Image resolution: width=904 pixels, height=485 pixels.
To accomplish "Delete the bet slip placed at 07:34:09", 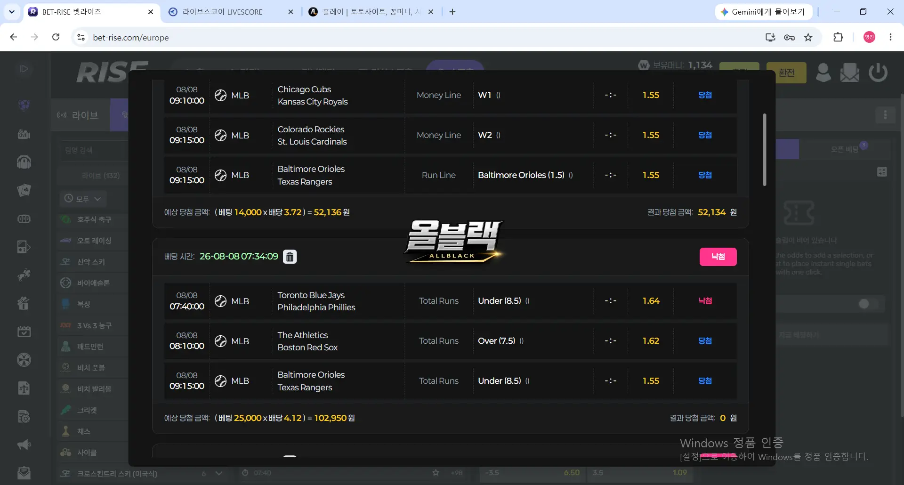I will tap(290, 257).
